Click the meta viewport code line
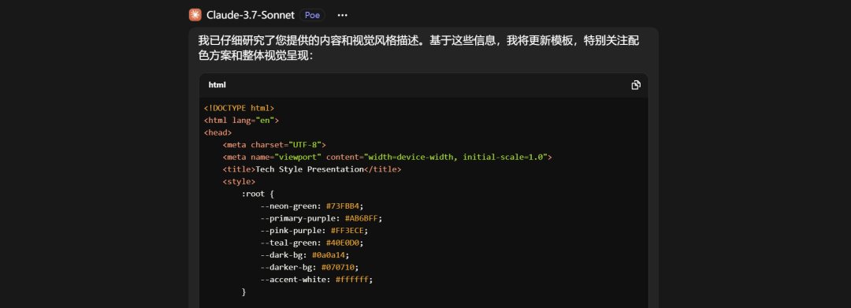851x308 pixels. [x=387, y=158]
